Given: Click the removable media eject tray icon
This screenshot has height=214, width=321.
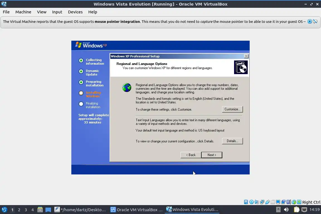Looking at the screenshot, I should click(278, 210).
